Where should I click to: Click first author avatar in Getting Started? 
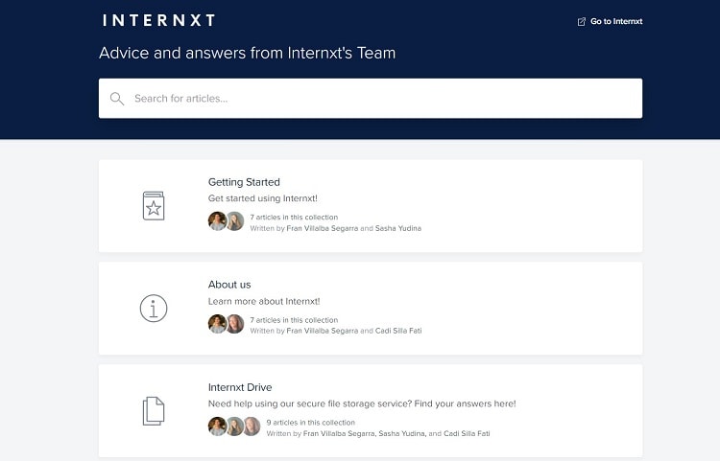coord(217,221)
